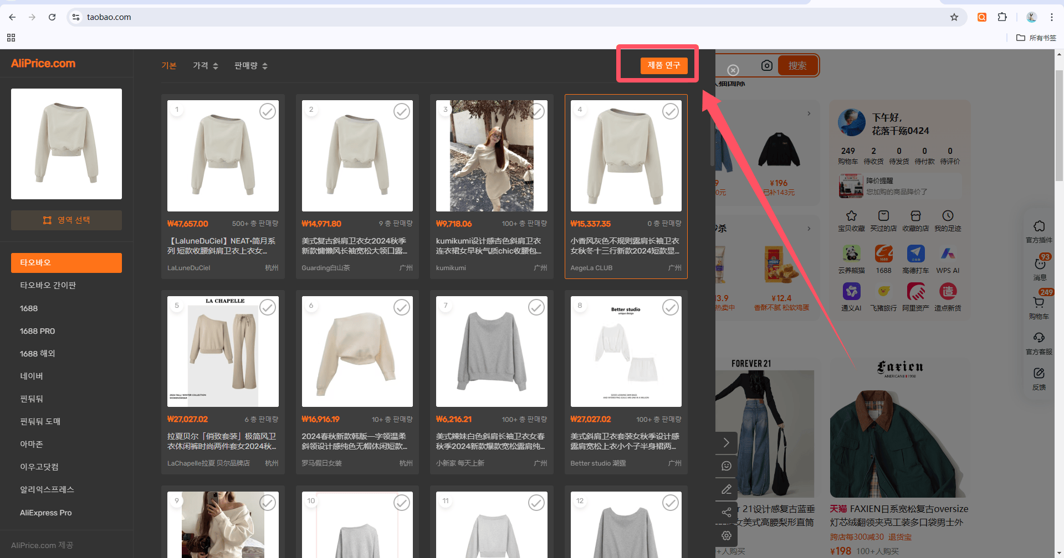Expand the right chevron panel arrow
1064x558 pixels.
(726, 442)
